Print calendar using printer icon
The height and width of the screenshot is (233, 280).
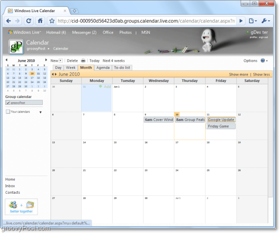tap(83, 60)
